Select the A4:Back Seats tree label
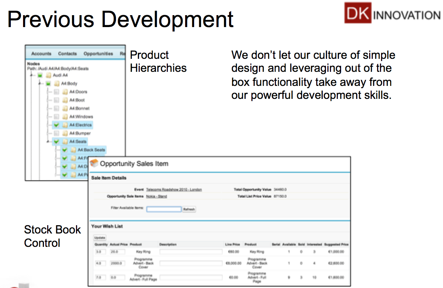Image resolution: width=443 pixels, height=288 pixels. coord(91,150)
